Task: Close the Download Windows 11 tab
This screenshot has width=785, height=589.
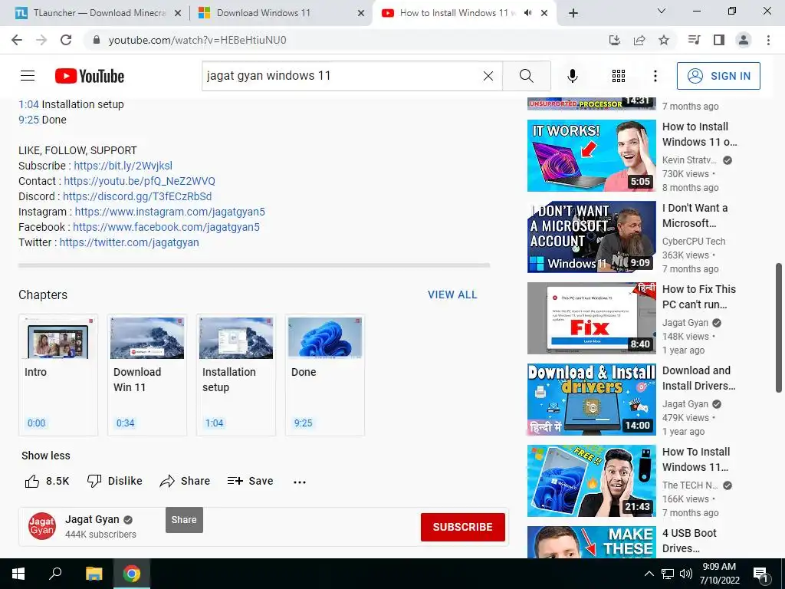Action: pyautogui.click(x=361, y=13)
